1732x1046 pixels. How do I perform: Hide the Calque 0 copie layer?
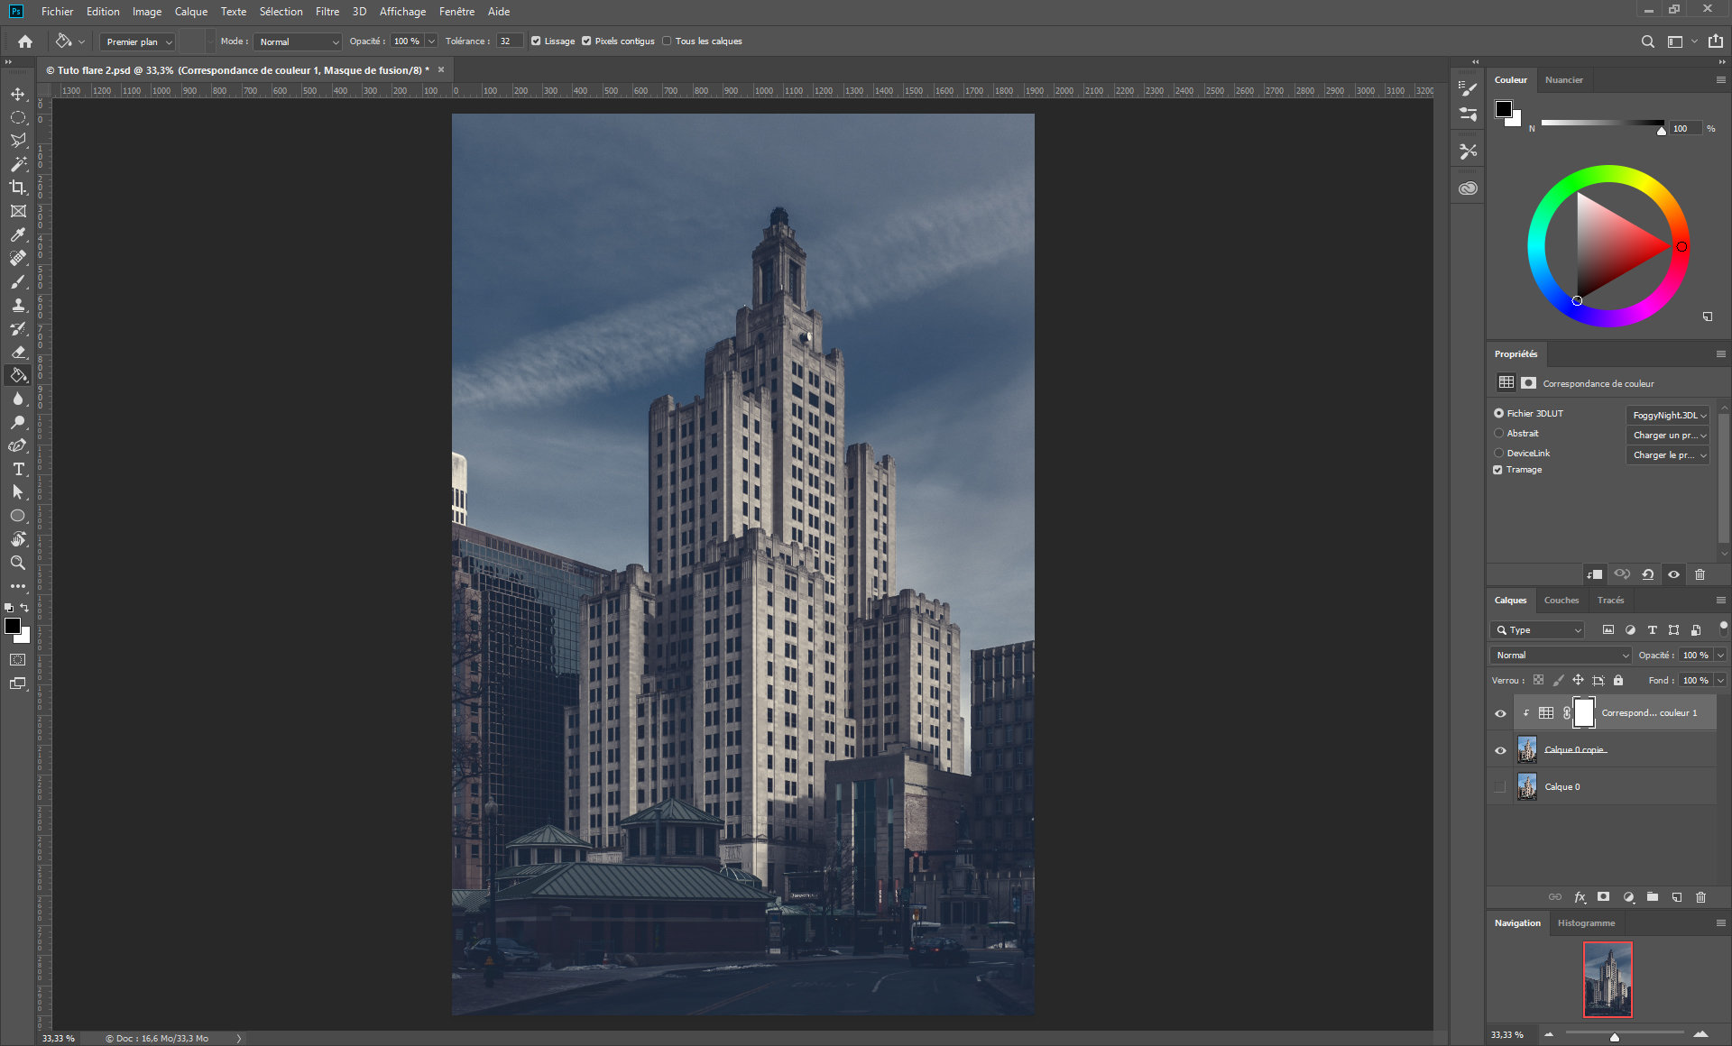click(1500, 750)
